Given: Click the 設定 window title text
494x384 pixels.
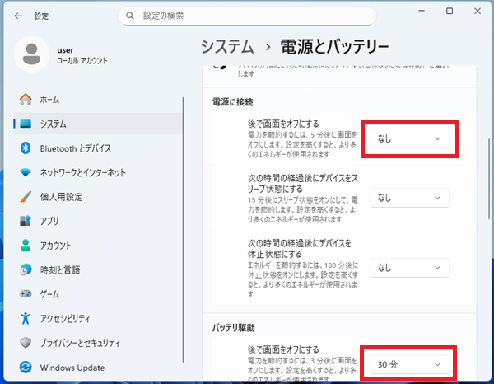Looking at the screenshot, I should [41, 16].
